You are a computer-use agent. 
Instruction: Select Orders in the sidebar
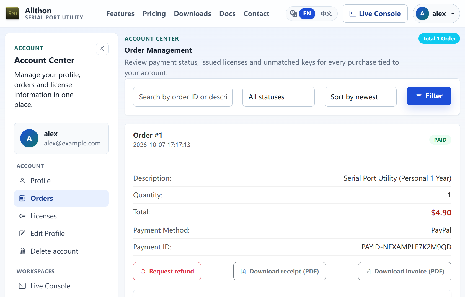tap(61, 198)
